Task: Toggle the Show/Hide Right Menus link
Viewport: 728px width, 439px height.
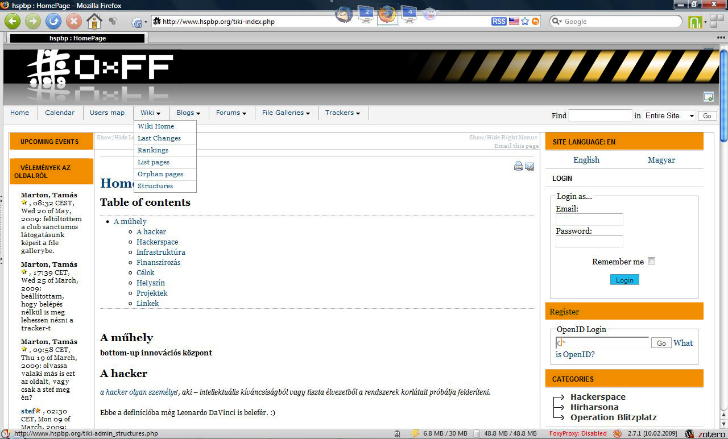Action: [503, 138]
